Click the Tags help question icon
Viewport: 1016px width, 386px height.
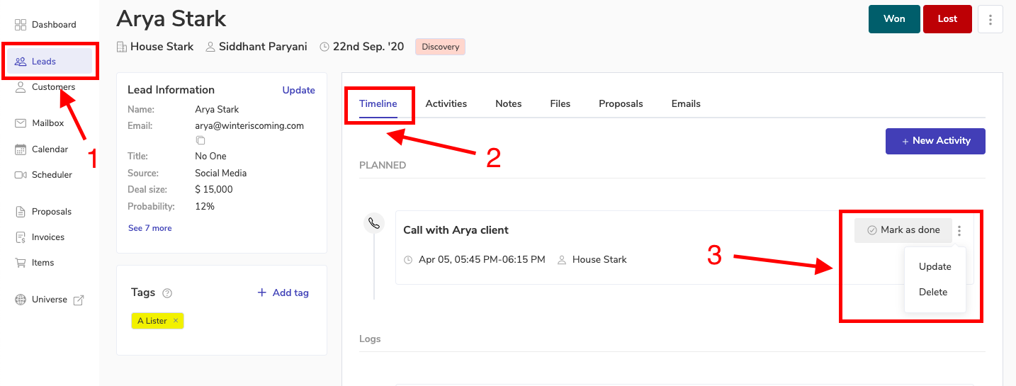click(167, 293)
